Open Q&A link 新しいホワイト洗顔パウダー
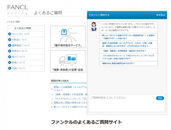The height and width of the screenshot is (130, 171). point(70,107)
